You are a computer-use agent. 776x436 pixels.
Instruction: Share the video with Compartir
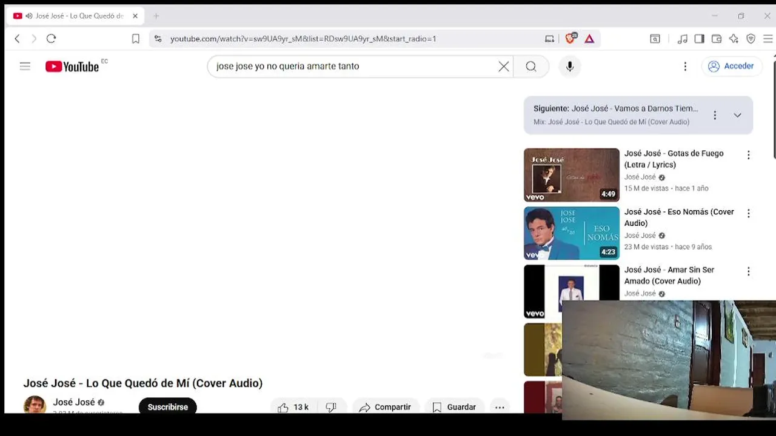tap(385, 407)
